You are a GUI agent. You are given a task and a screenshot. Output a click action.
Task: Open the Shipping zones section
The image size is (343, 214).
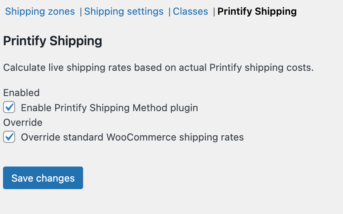[40, 12]
